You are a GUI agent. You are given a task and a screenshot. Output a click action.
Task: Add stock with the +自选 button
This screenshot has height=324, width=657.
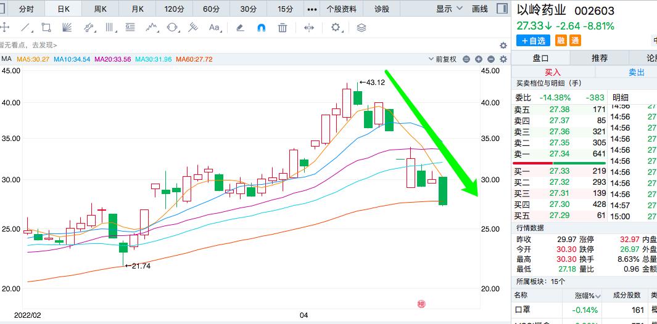pos(533,41)
